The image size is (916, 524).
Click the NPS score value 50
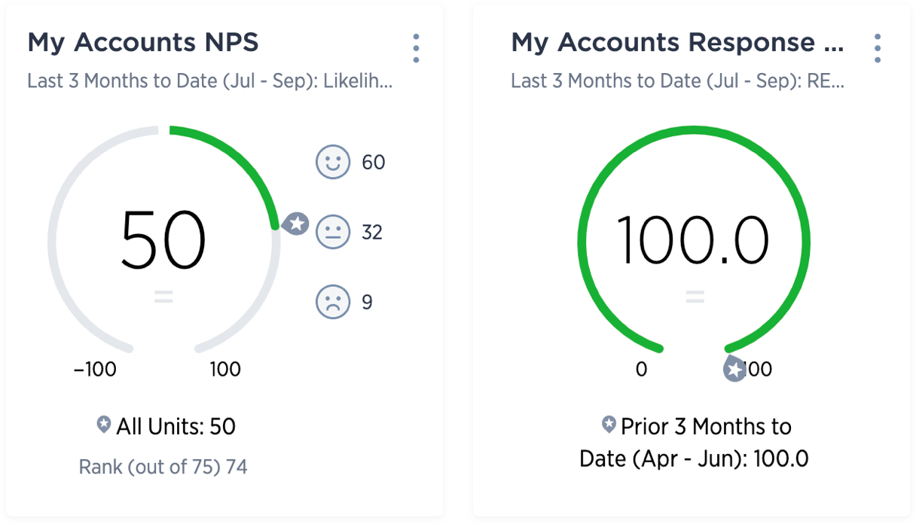163,239
